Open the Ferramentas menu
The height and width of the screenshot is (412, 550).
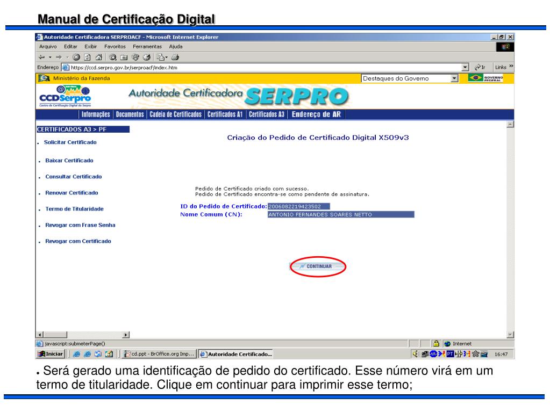point(147,47)
